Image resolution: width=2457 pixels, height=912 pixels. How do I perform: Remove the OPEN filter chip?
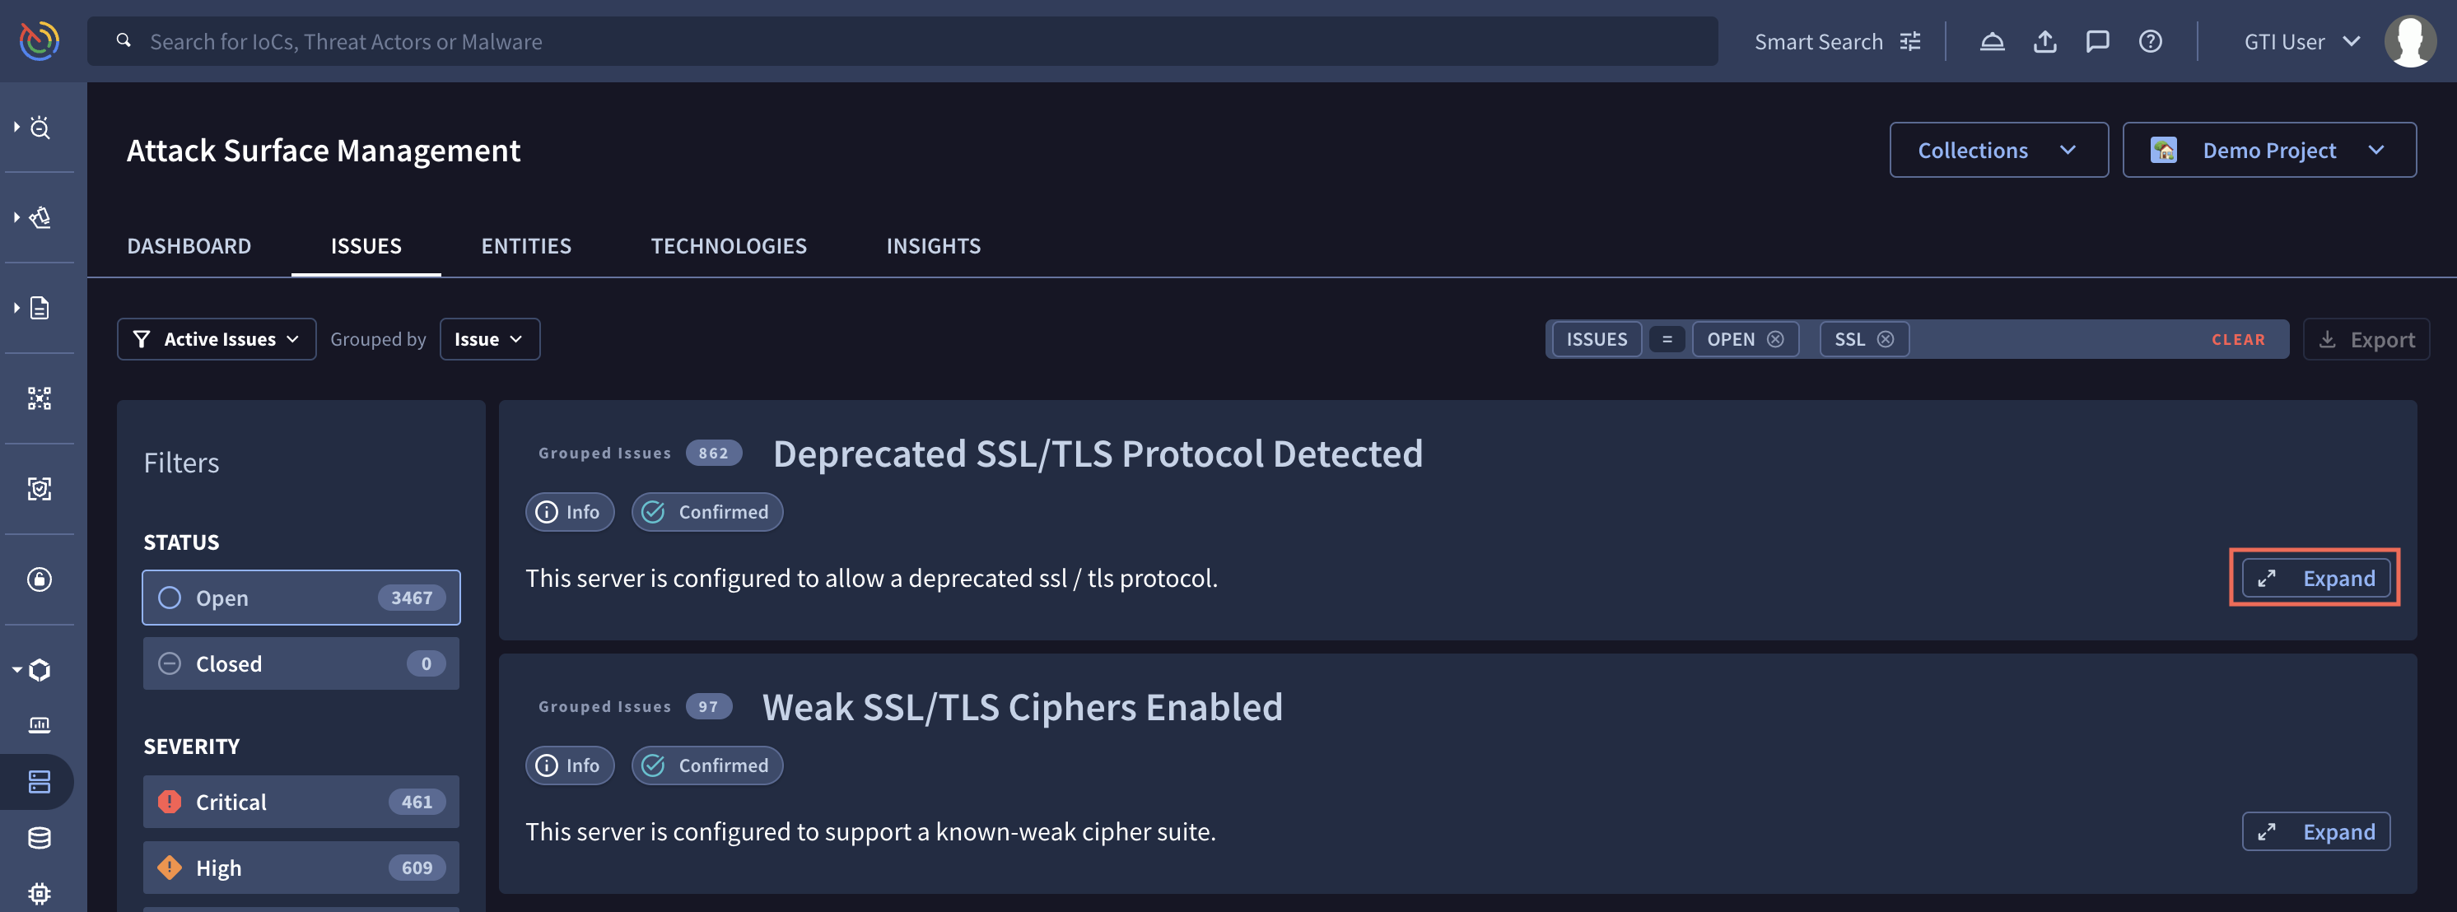click(1775, 339)
